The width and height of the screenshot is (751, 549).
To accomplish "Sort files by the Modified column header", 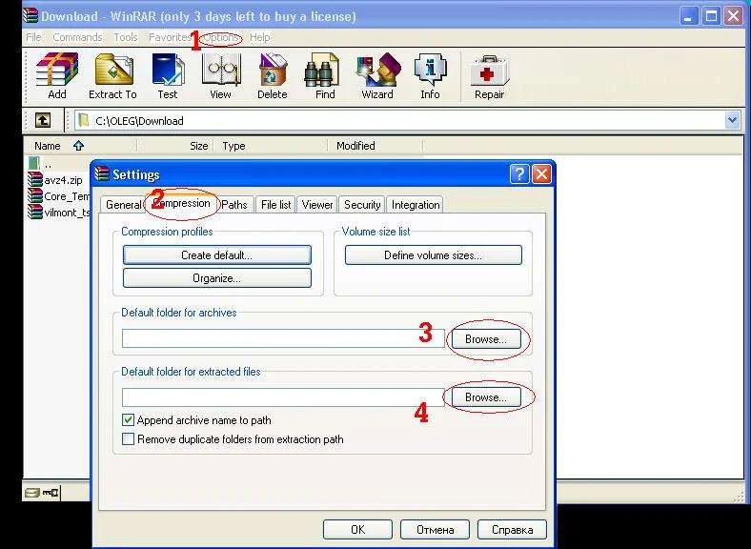I will click(375, 146).
